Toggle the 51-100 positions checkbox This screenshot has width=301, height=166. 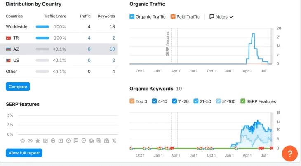pos(218,101)
